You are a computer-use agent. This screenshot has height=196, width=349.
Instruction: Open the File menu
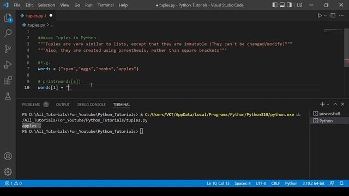[17, 5]
